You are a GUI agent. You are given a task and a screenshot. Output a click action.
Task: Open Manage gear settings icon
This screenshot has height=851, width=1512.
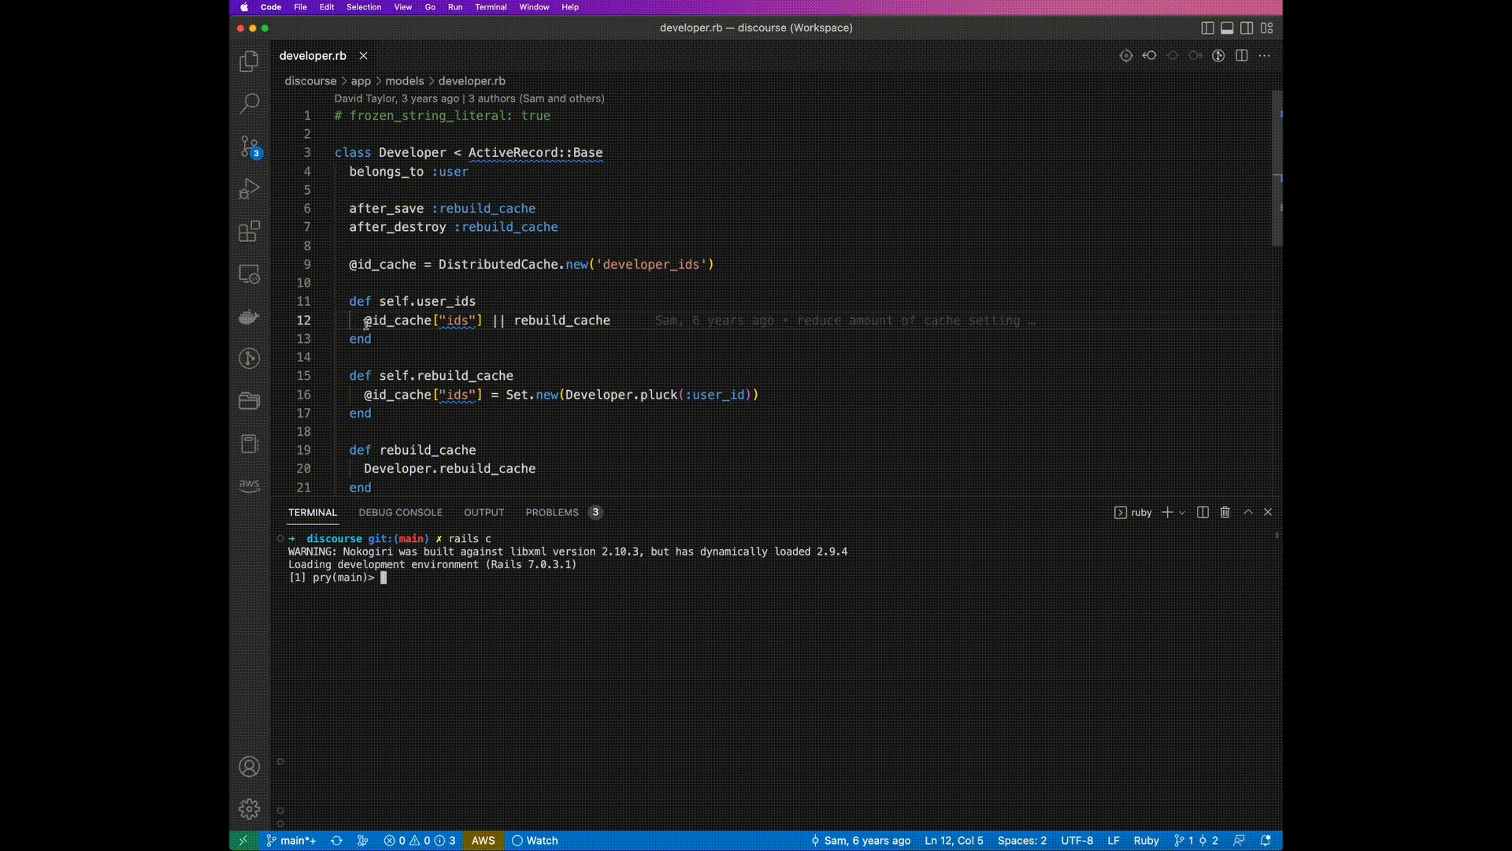[249, 808]
